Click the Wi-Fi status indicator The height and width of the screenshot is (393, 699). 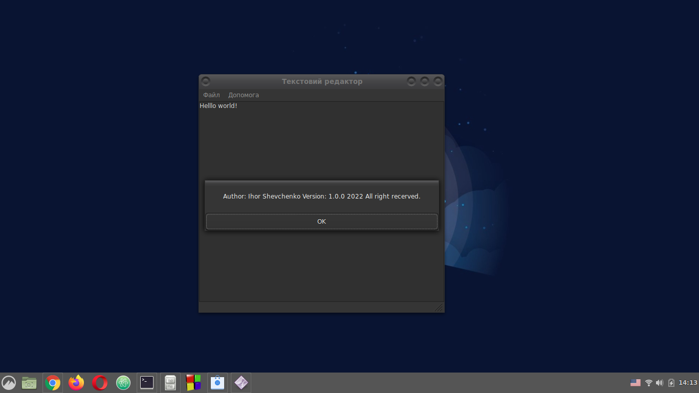[648, 382]
